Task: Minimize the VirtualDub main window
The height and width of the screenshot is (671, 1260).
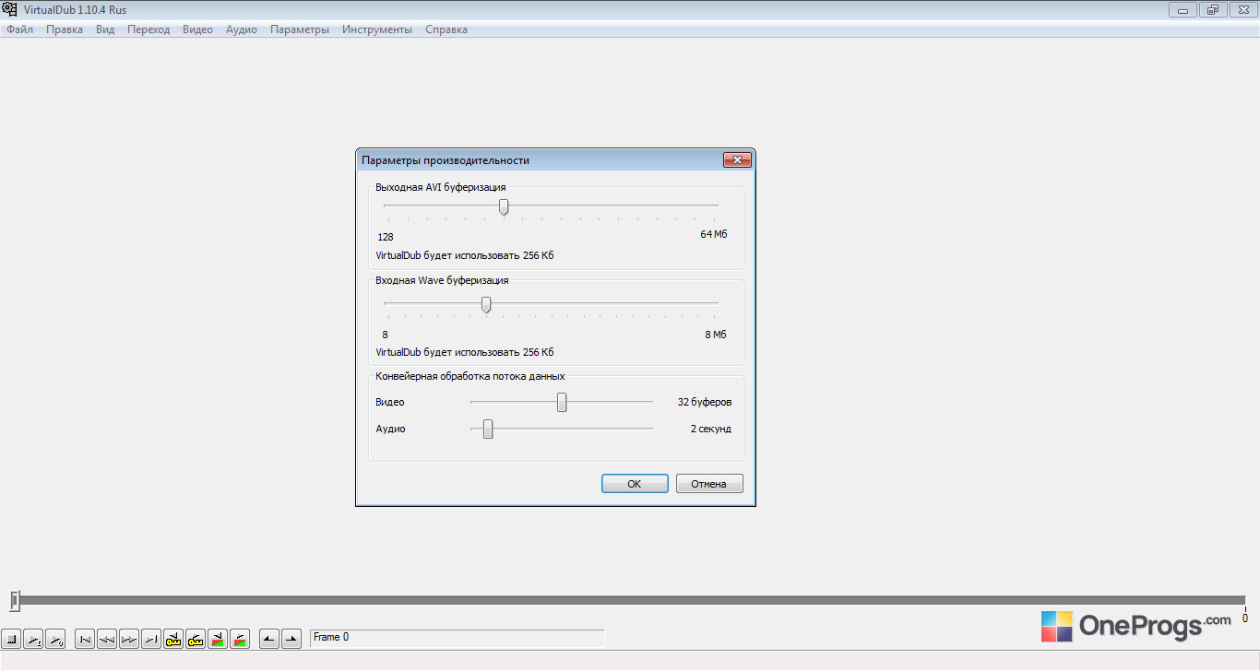Action: tap(1183, 10)
